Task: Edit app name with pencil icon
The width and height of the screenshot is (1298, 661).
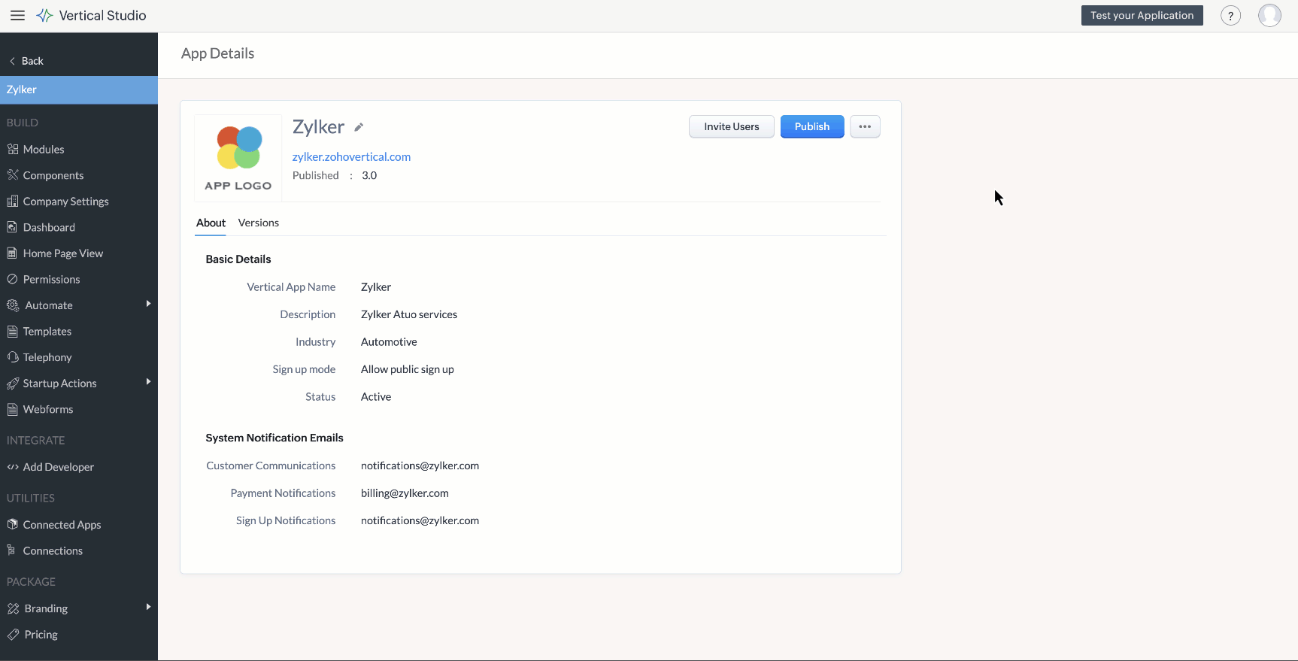Action: pos(359,127)
